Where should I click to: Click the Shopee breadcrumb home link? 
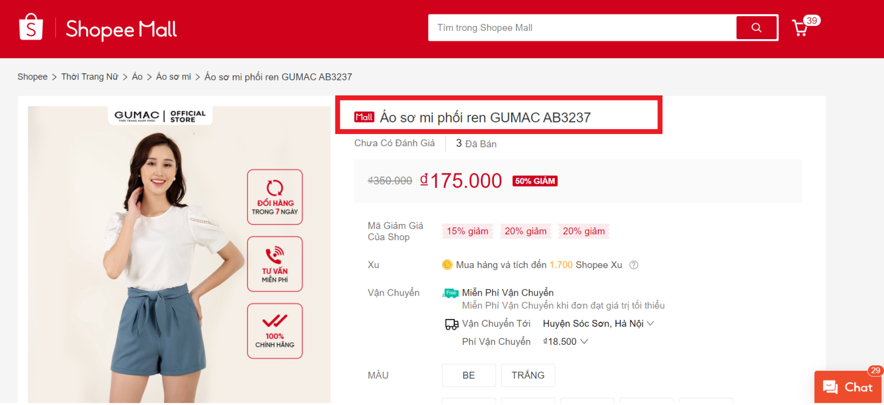(x=32, y=77)
